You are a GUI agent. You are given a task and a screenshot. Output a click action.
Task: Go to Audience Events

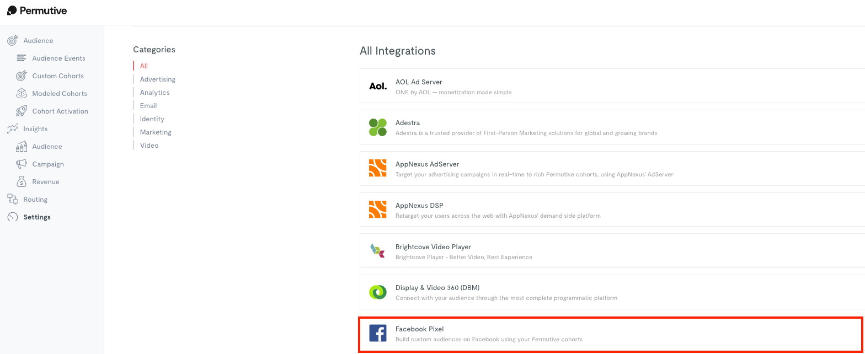coord(58,58)
